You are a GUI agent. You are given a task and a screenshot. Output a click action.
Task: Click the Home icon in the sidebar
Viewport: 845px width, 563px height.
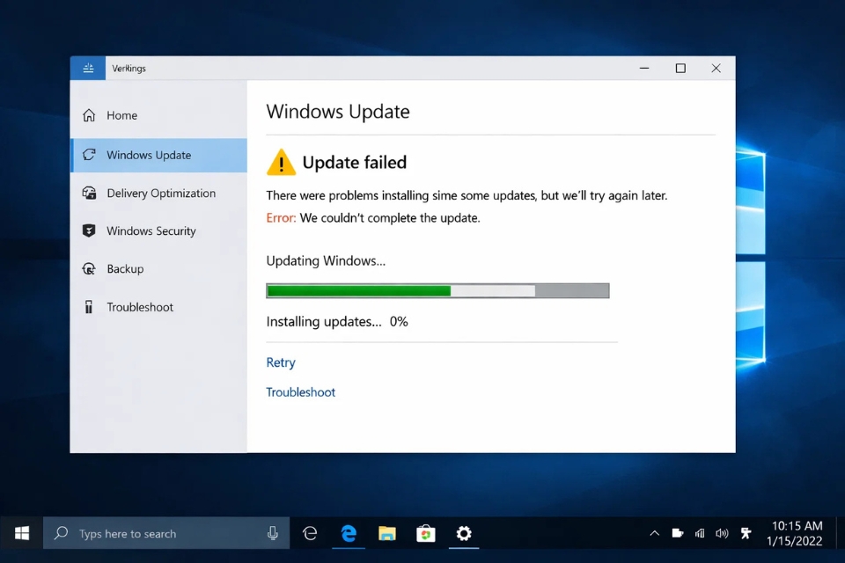tap(90, 115)
